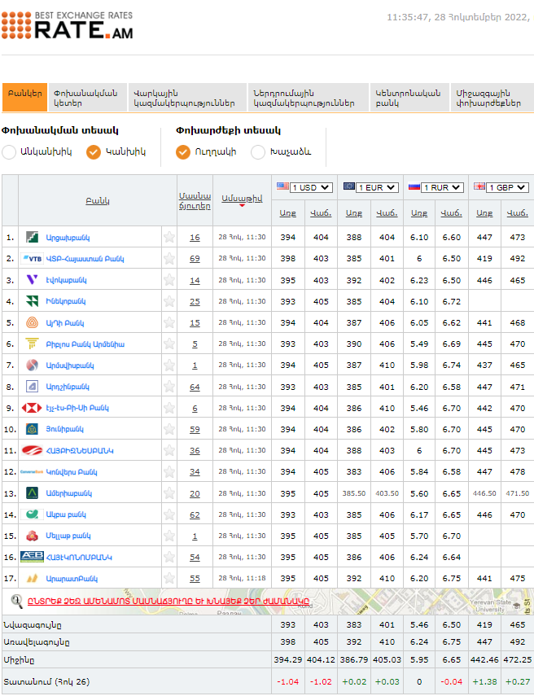Open the Փոխանակման կետեր tab
This screenshot has width=534, height=696.
pyautogui.click(x=88, y=97)
